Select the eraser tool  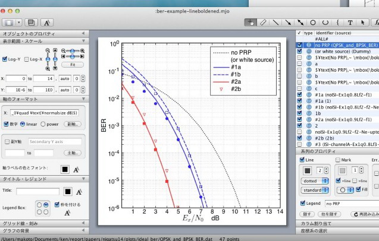point(263,23)
